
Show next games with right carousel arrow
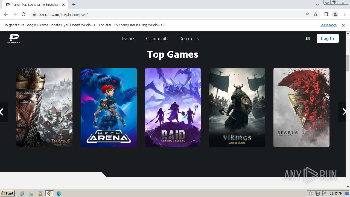point(342,112)
